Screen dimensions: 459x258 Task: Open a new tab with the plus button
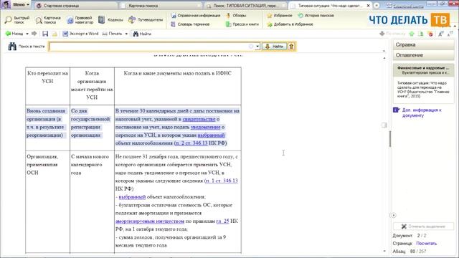[377, 6]
